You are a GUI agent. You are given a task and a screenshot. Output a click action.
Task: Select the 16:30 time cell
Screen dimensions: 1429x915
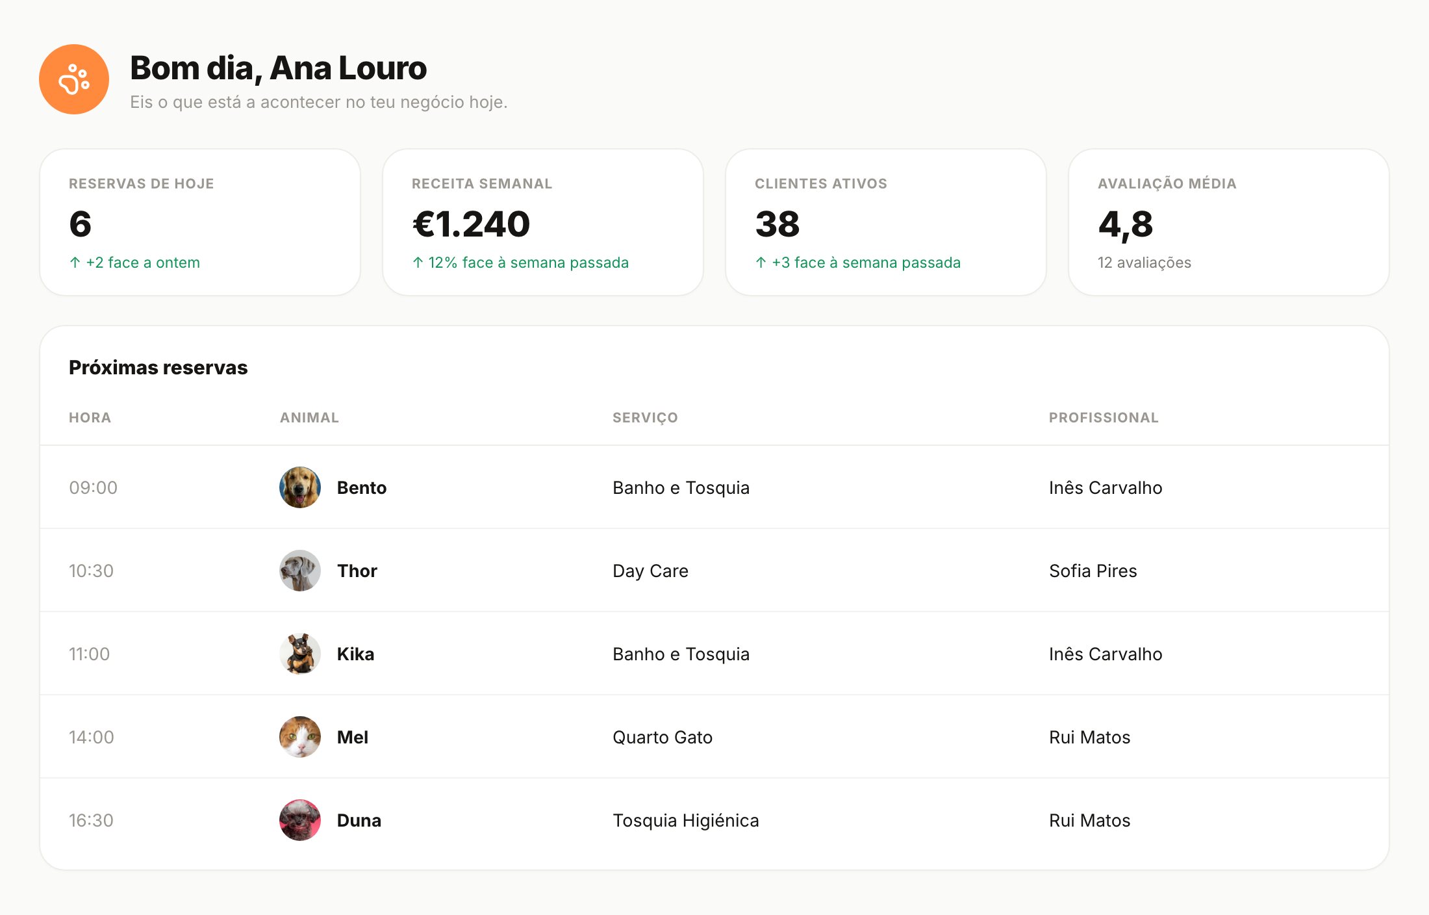click(x=92, y=821)
